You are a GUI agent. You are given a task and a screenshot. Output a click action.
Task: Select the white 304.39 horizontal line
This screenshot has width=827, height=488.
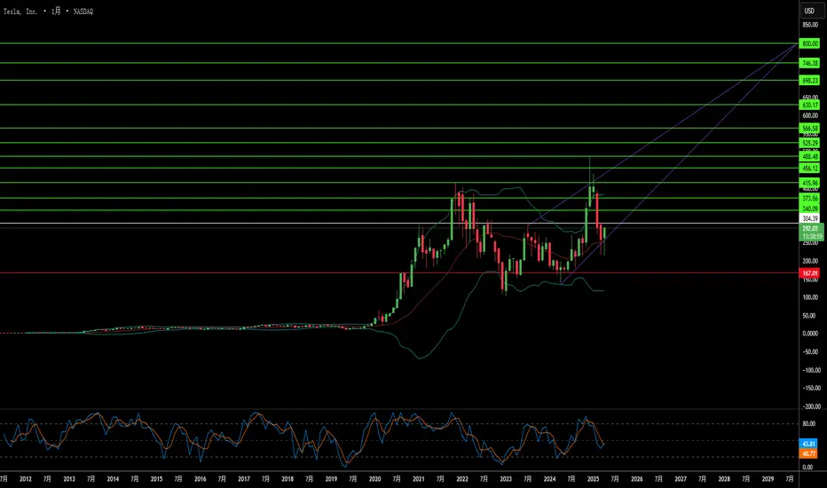click(399, 224)
